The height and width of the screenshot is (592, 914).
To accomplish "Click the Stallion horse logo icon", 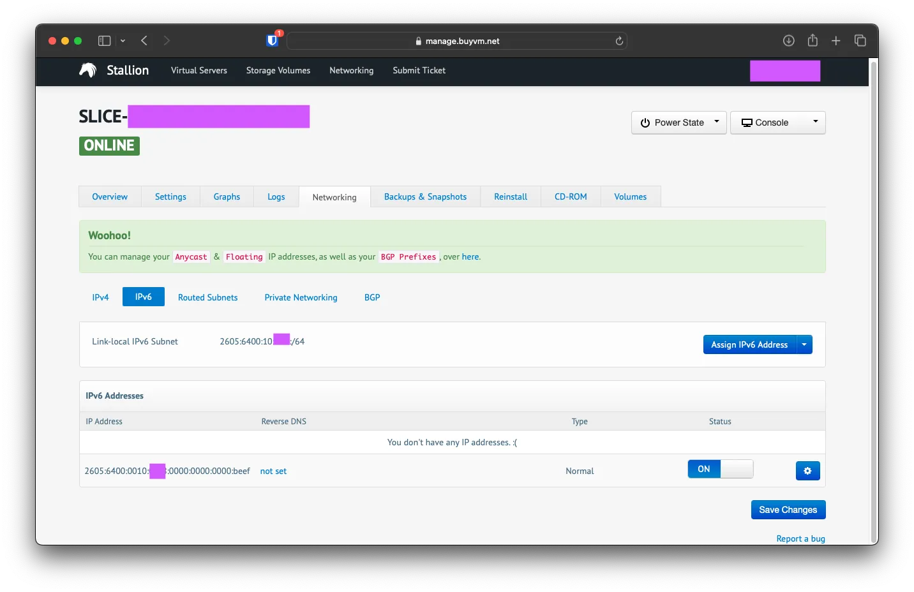I will tap(87, 70).
